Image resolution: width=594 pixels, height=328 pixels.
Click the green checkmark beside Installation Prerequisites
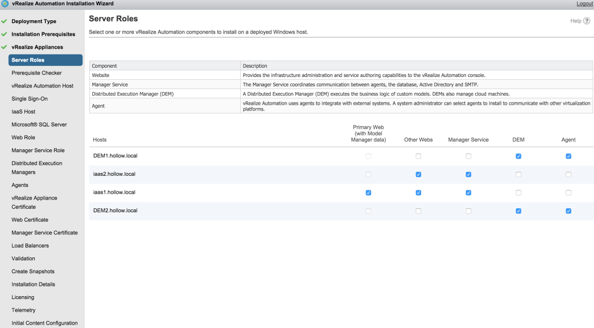[x=4, y=34]
